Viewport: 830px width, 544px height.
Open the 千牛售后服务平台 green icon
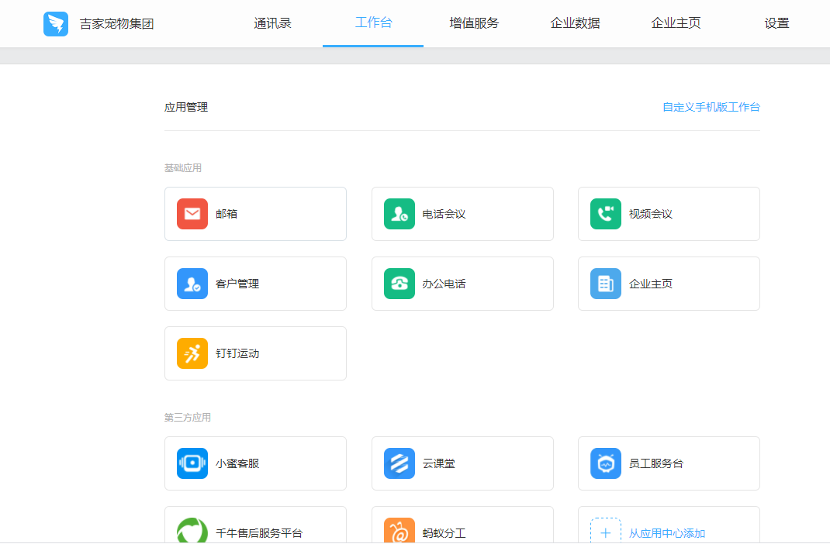192,530
